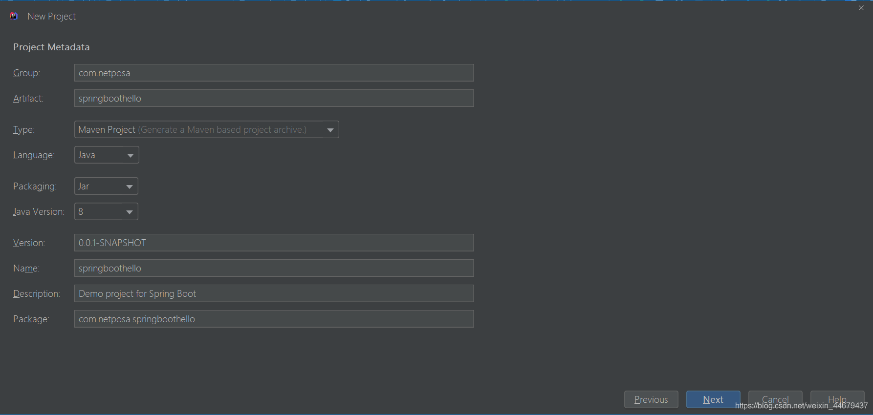
Task: Click the Version label
Action: coord(29,243)
